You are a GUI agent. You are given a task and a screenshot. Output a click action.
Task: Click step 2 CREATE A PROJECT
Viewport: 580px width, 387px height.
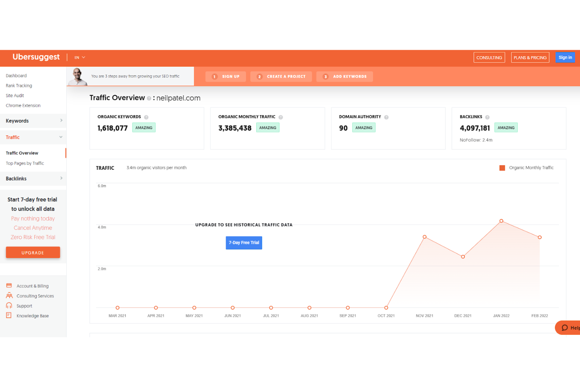coord(281,76)
